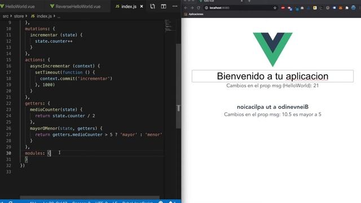Click the 'Bienvenido a tu aplicacion' input field

coord(272,76)
